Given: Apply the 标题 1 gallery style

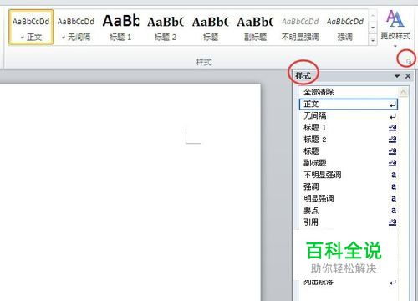Looking at the screenshot, I should [x=120, y=28].
